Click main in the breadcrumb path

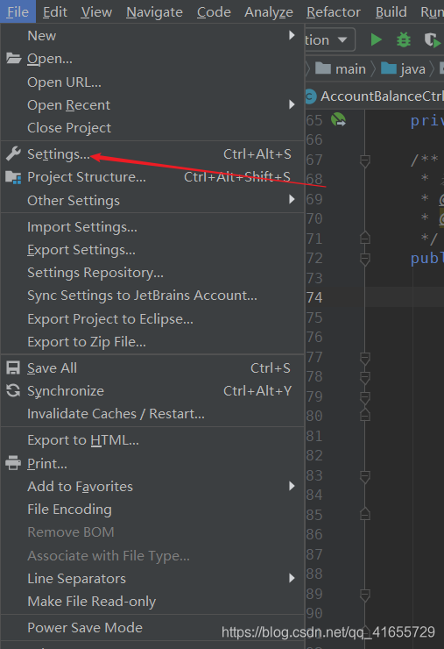click(x=350, y=68)
